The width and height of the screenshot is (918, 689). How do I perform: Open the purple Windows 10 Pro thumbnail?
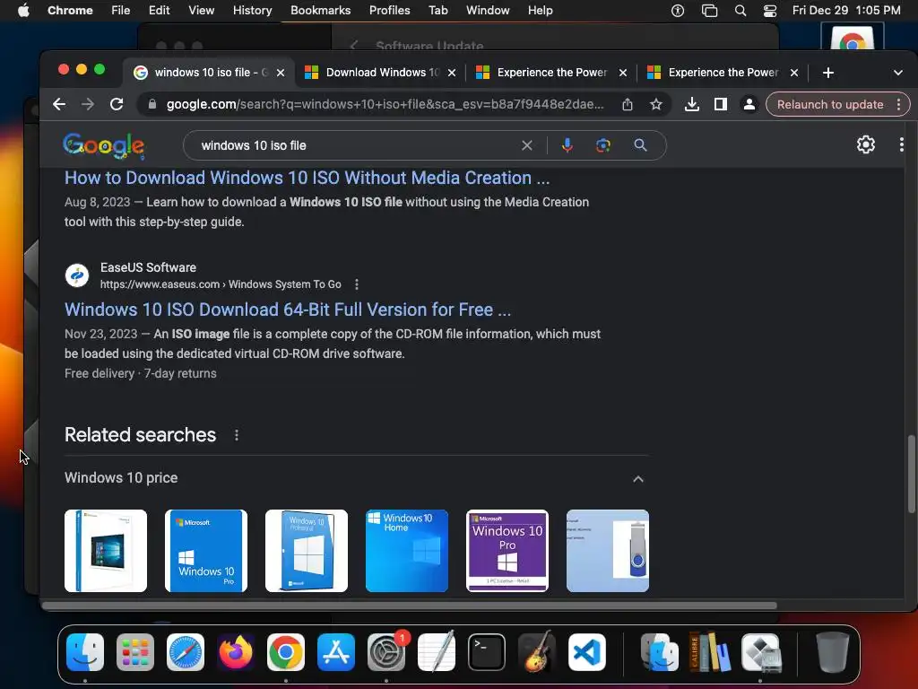coord(507,551)
